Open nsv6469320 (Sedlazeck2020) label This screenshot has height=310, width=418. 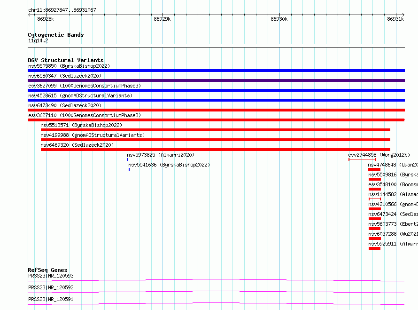77,145
